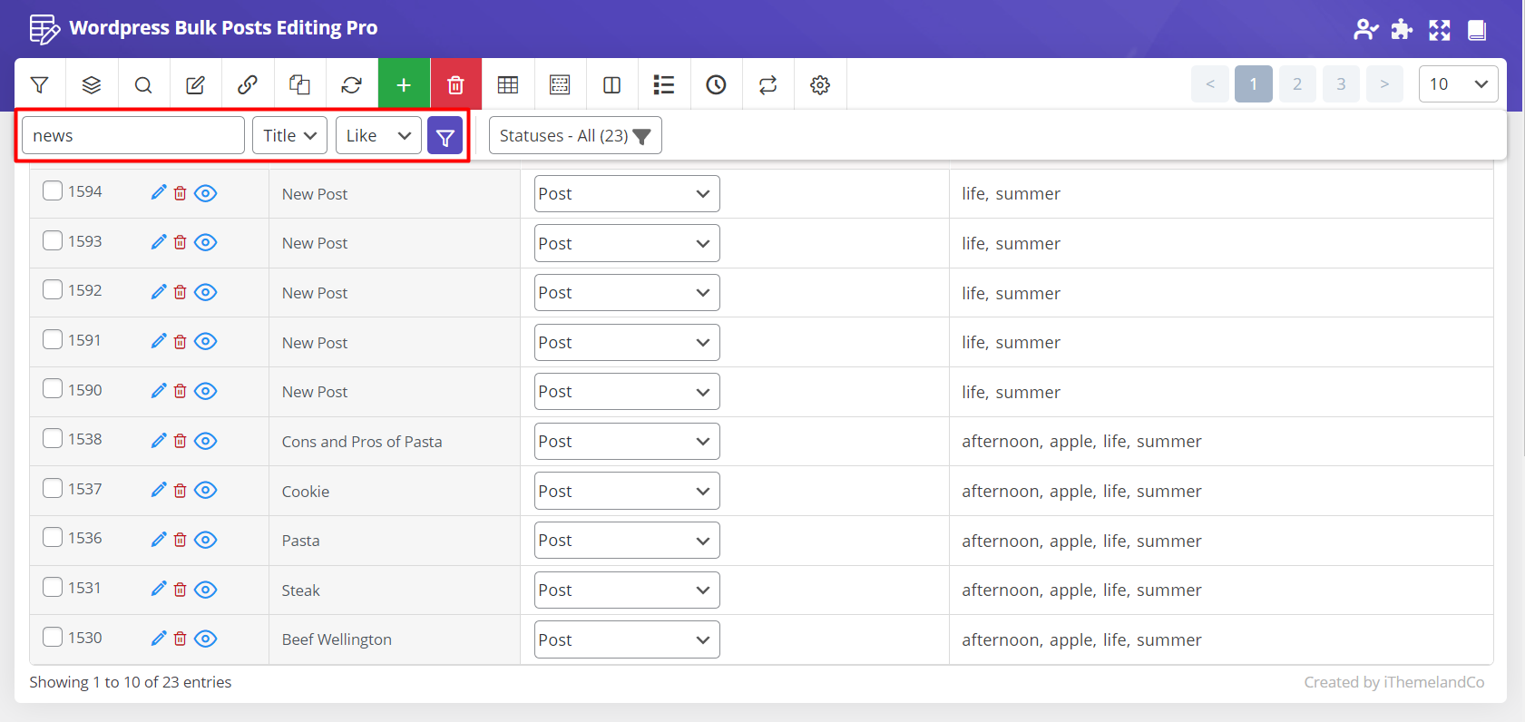Open post type dropdown for post 1594
The image size is (1525, 722).
click(627, 193)
